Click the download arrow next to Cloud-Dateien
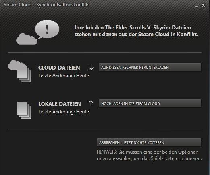Viewport: 210px width, 175px height. (x=91, y=67)
